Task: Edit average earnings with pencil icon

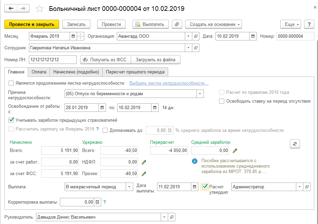Action: click(x=235, y=150)
